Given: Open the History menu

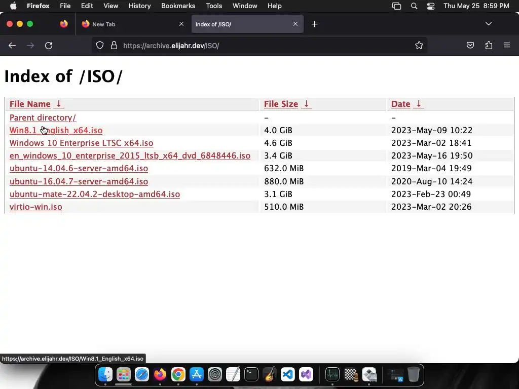Looking at the screenshot, I should pos(140,6).
